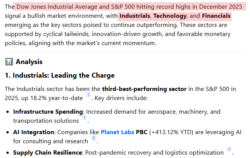Open citation 2 after 'consulting and research'
This screenshot has width=250, height=158.
pos(93,139)
